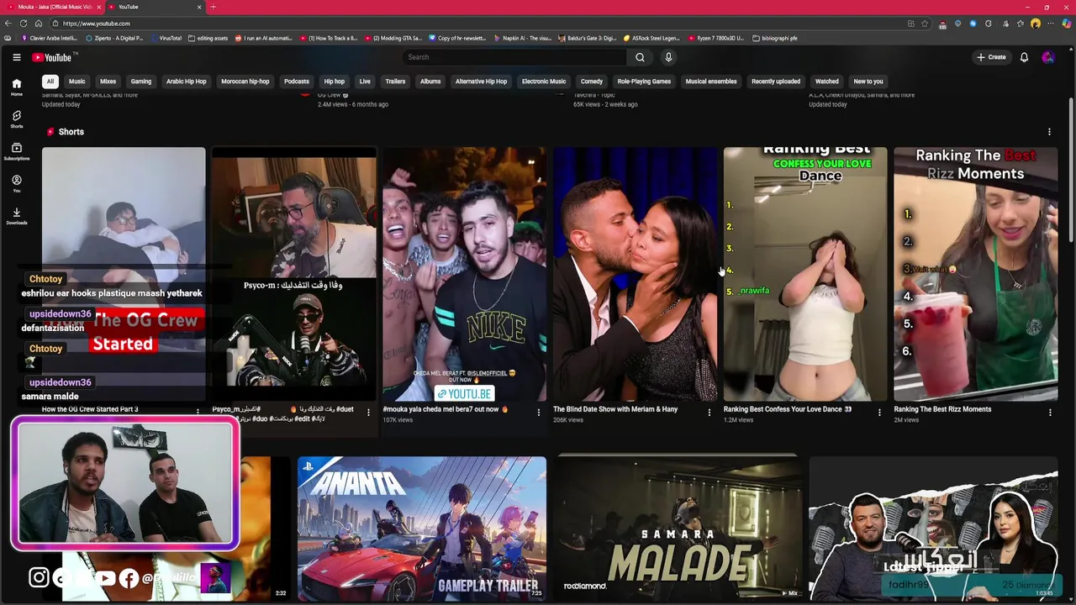Go to Home in the sidebar
The height and width of the screenshot is (605, 1076).
tap(16, 87)
